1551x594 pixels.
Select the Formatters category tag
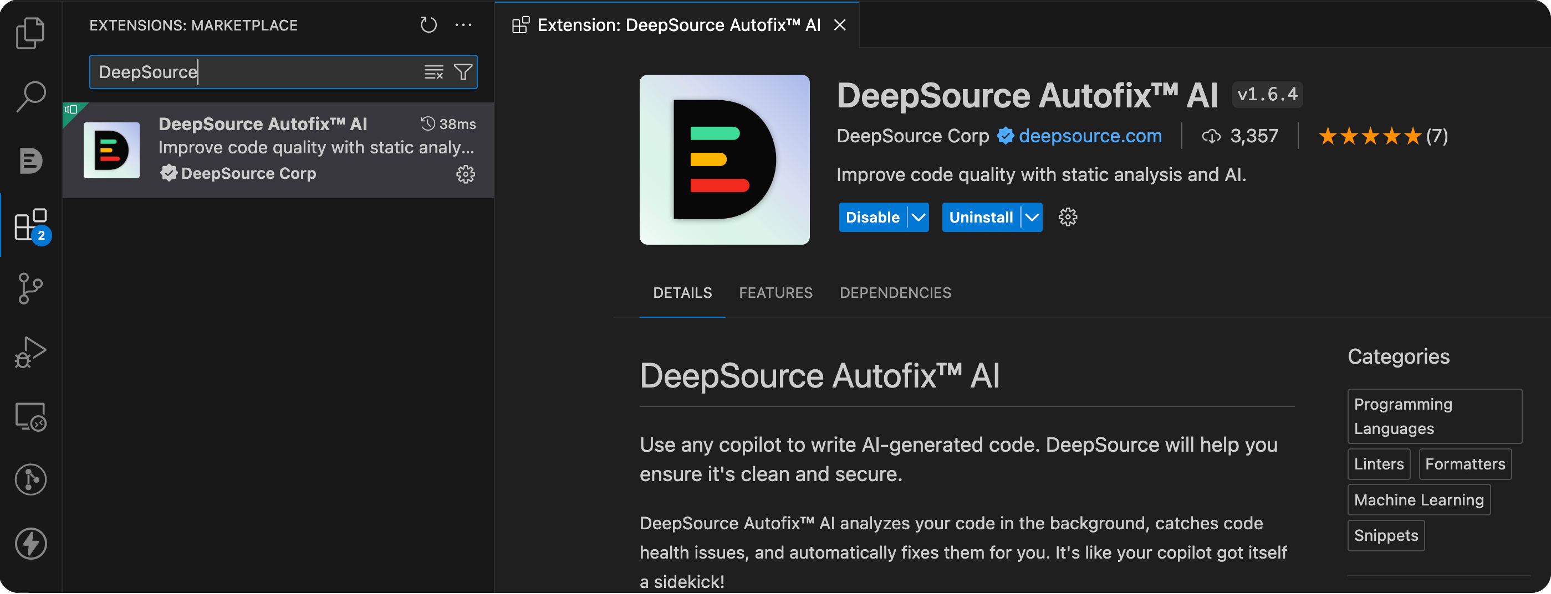(x=1465, y=464)
